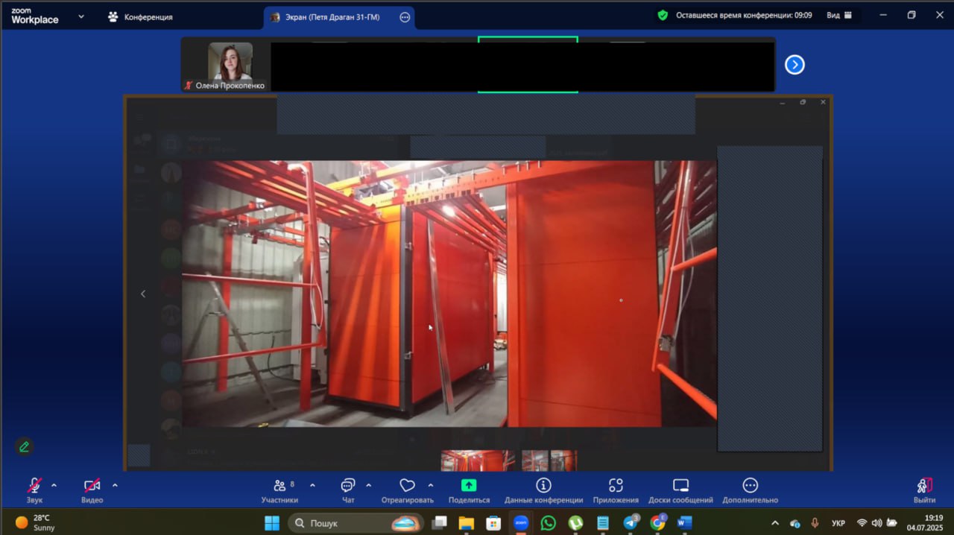Turn on camera with the Видео button

coord(92,486)
